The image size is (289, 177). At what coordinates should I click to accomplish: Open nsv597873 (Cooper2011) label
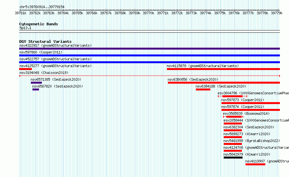point(243,100)
